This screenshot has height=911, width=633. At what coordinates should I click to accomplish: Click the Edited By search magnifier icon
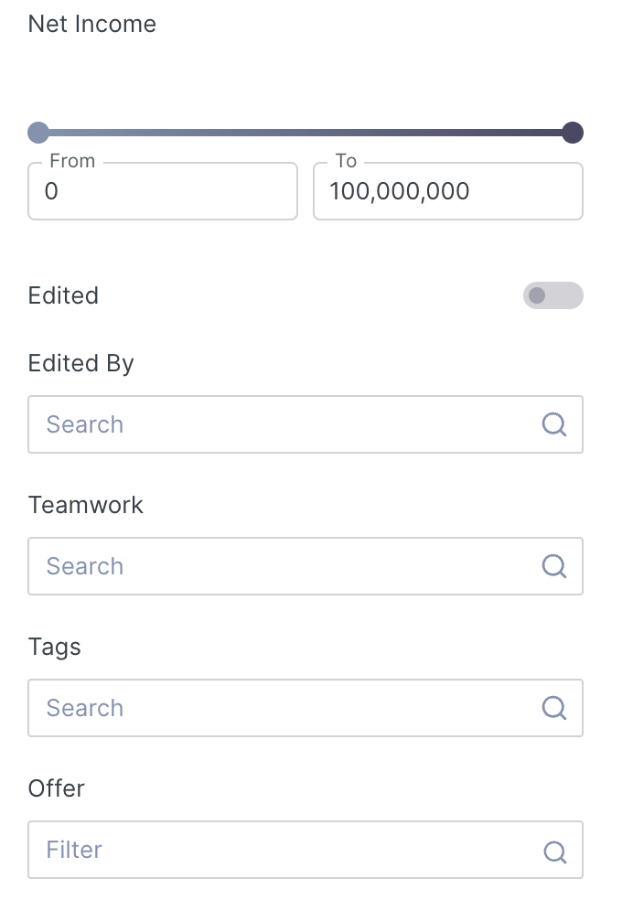click(x=554, y=424)
